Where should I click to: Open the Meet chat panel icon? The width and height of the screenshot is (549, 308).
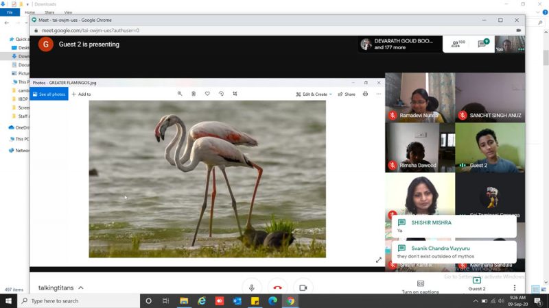pyautogui.click(x=482, y=44)
